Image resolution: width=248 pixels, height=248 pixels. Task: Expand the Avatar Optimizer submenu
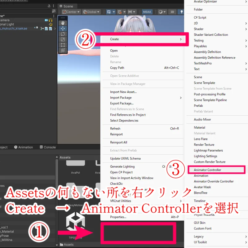point(216,2)
